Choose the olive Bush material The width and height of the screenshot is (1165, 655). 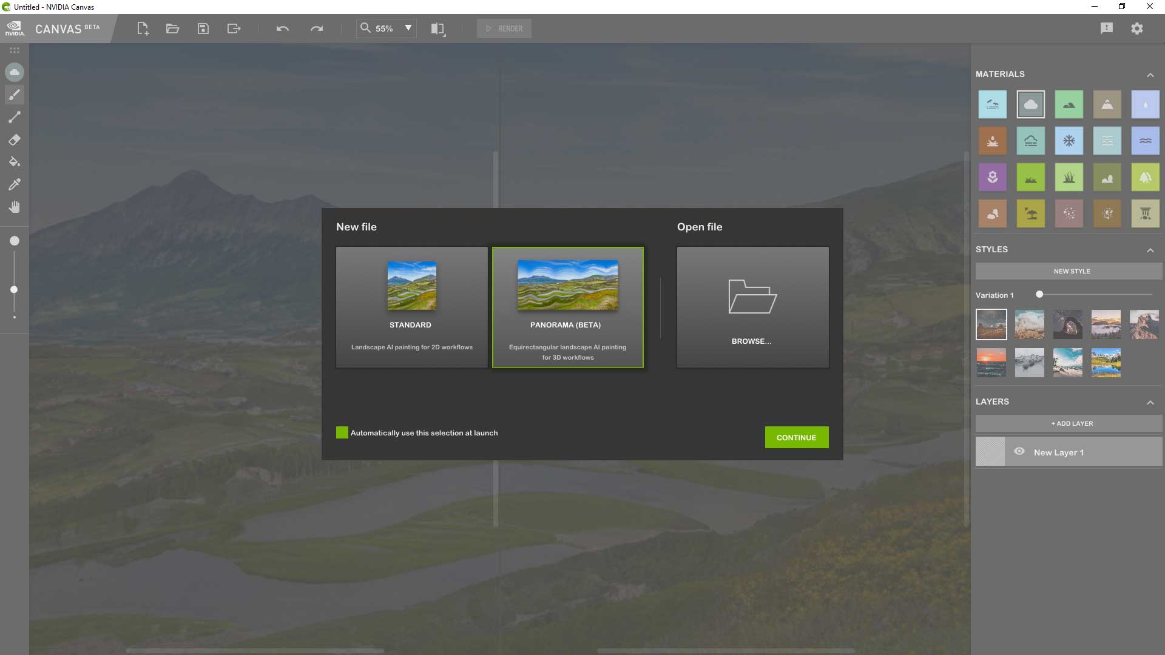(1107, 177)
